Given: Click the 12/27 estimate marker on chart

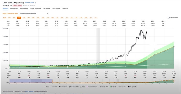Looking at the screenshot, I should (174, 47).
